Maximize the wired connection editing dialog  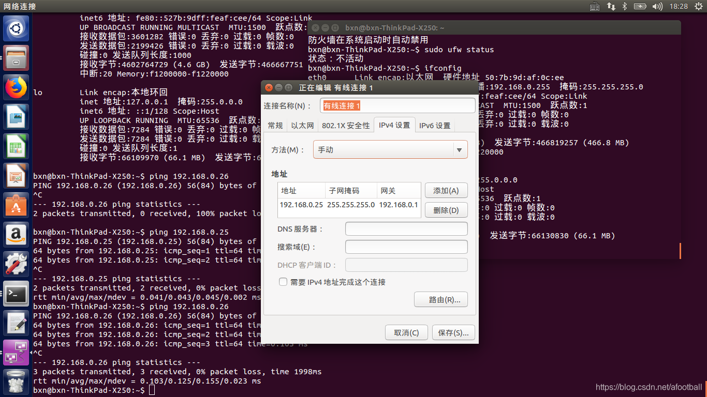(288, 87)
